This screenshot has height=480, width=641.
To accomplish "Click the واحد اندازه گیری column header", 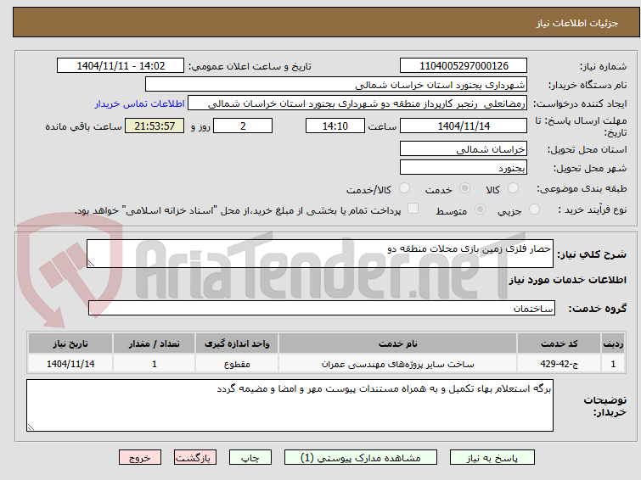I will [x=237, y=343].
